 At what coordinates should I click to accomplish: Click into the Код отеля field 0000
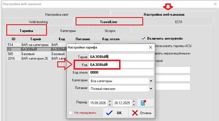[121, 72]
